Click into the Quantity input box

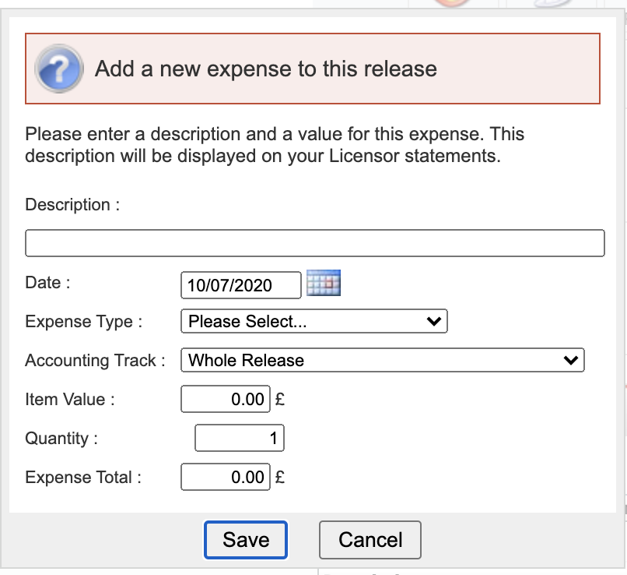tap(240, 439)
